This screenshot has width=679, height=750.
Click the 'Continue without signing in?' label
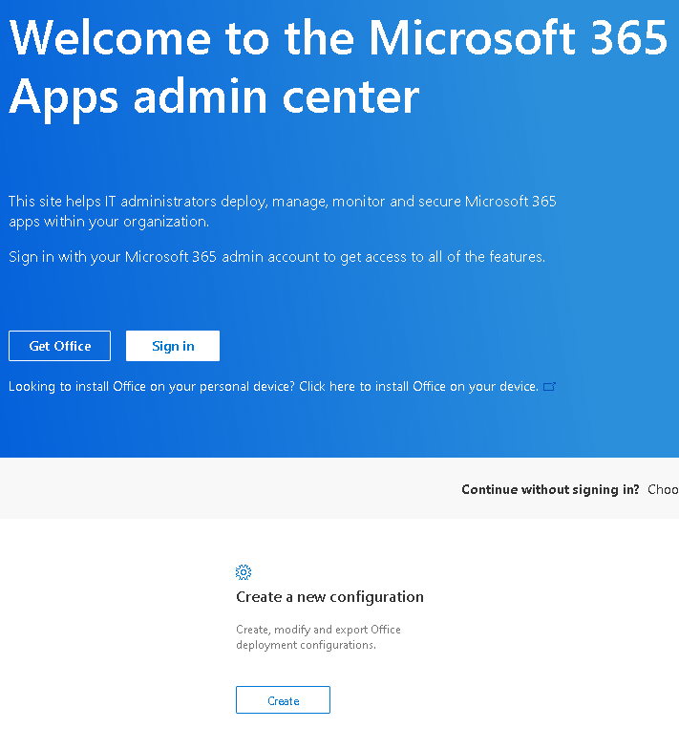(550, 489)
